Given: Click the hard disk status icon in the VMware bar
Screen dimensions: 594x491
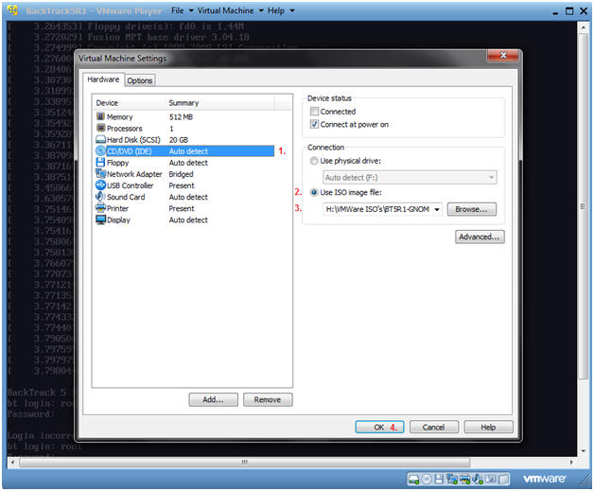Looking at the screenshot, I should [x=413, y=480].
